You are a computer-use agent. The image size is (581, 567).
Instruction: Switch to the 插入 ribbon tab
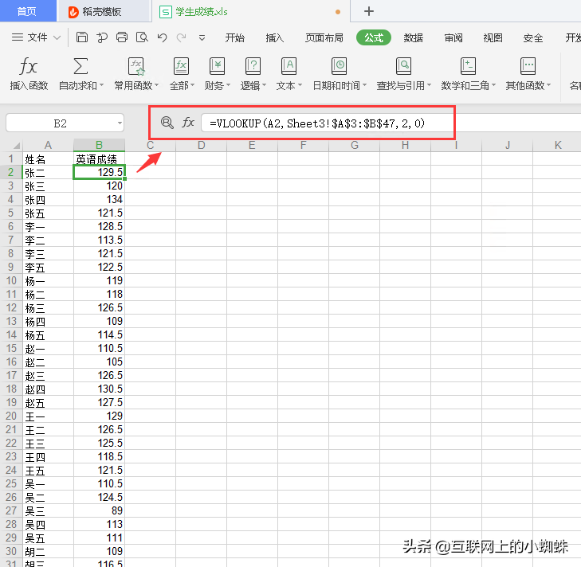275,37
